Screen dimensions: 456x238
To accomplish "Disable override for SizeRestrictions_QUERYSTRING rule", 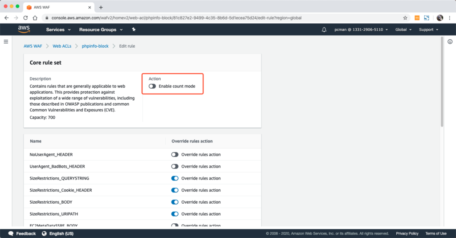I will (x=175, y=178).
